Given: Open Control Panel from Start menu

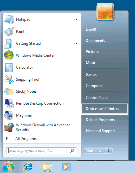Looking at the screenshot, I should [x=97, y=98].
